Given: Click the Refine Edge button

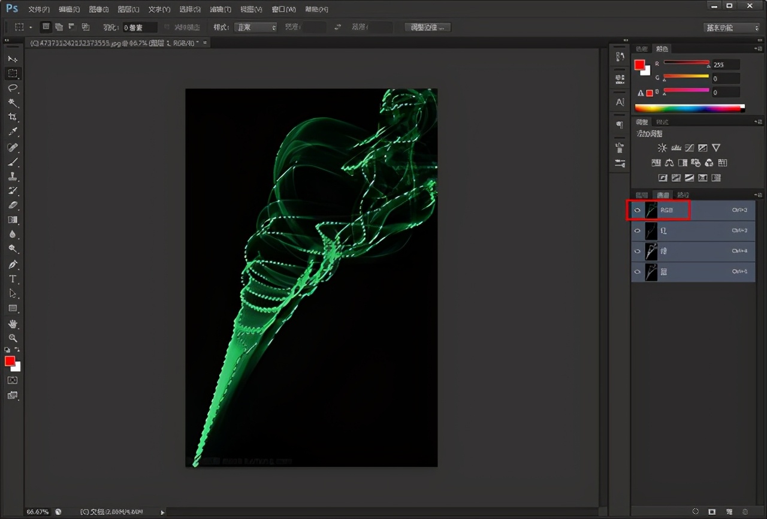Looking at the screenshot, I should (x=428, y=28).
